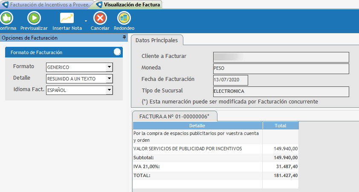Viewport: 359px width, 192px height.
Task: Collapse the Formato de Facturación group
Action: (x=117, y=52)
